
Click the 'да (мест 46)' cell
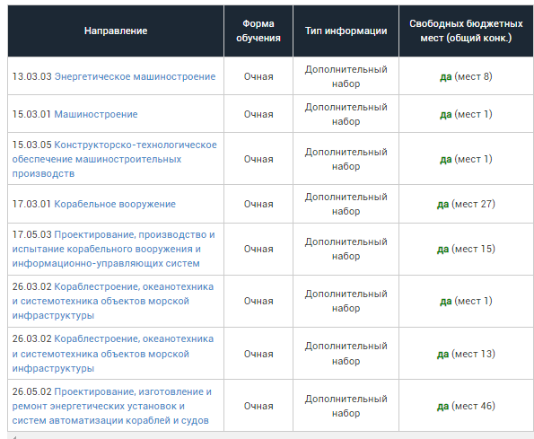[x=466, y=406]
